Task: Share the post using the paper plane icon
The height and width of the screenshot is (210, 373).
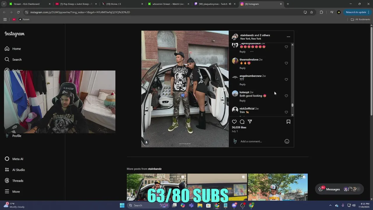Action: tap(250, 122)
